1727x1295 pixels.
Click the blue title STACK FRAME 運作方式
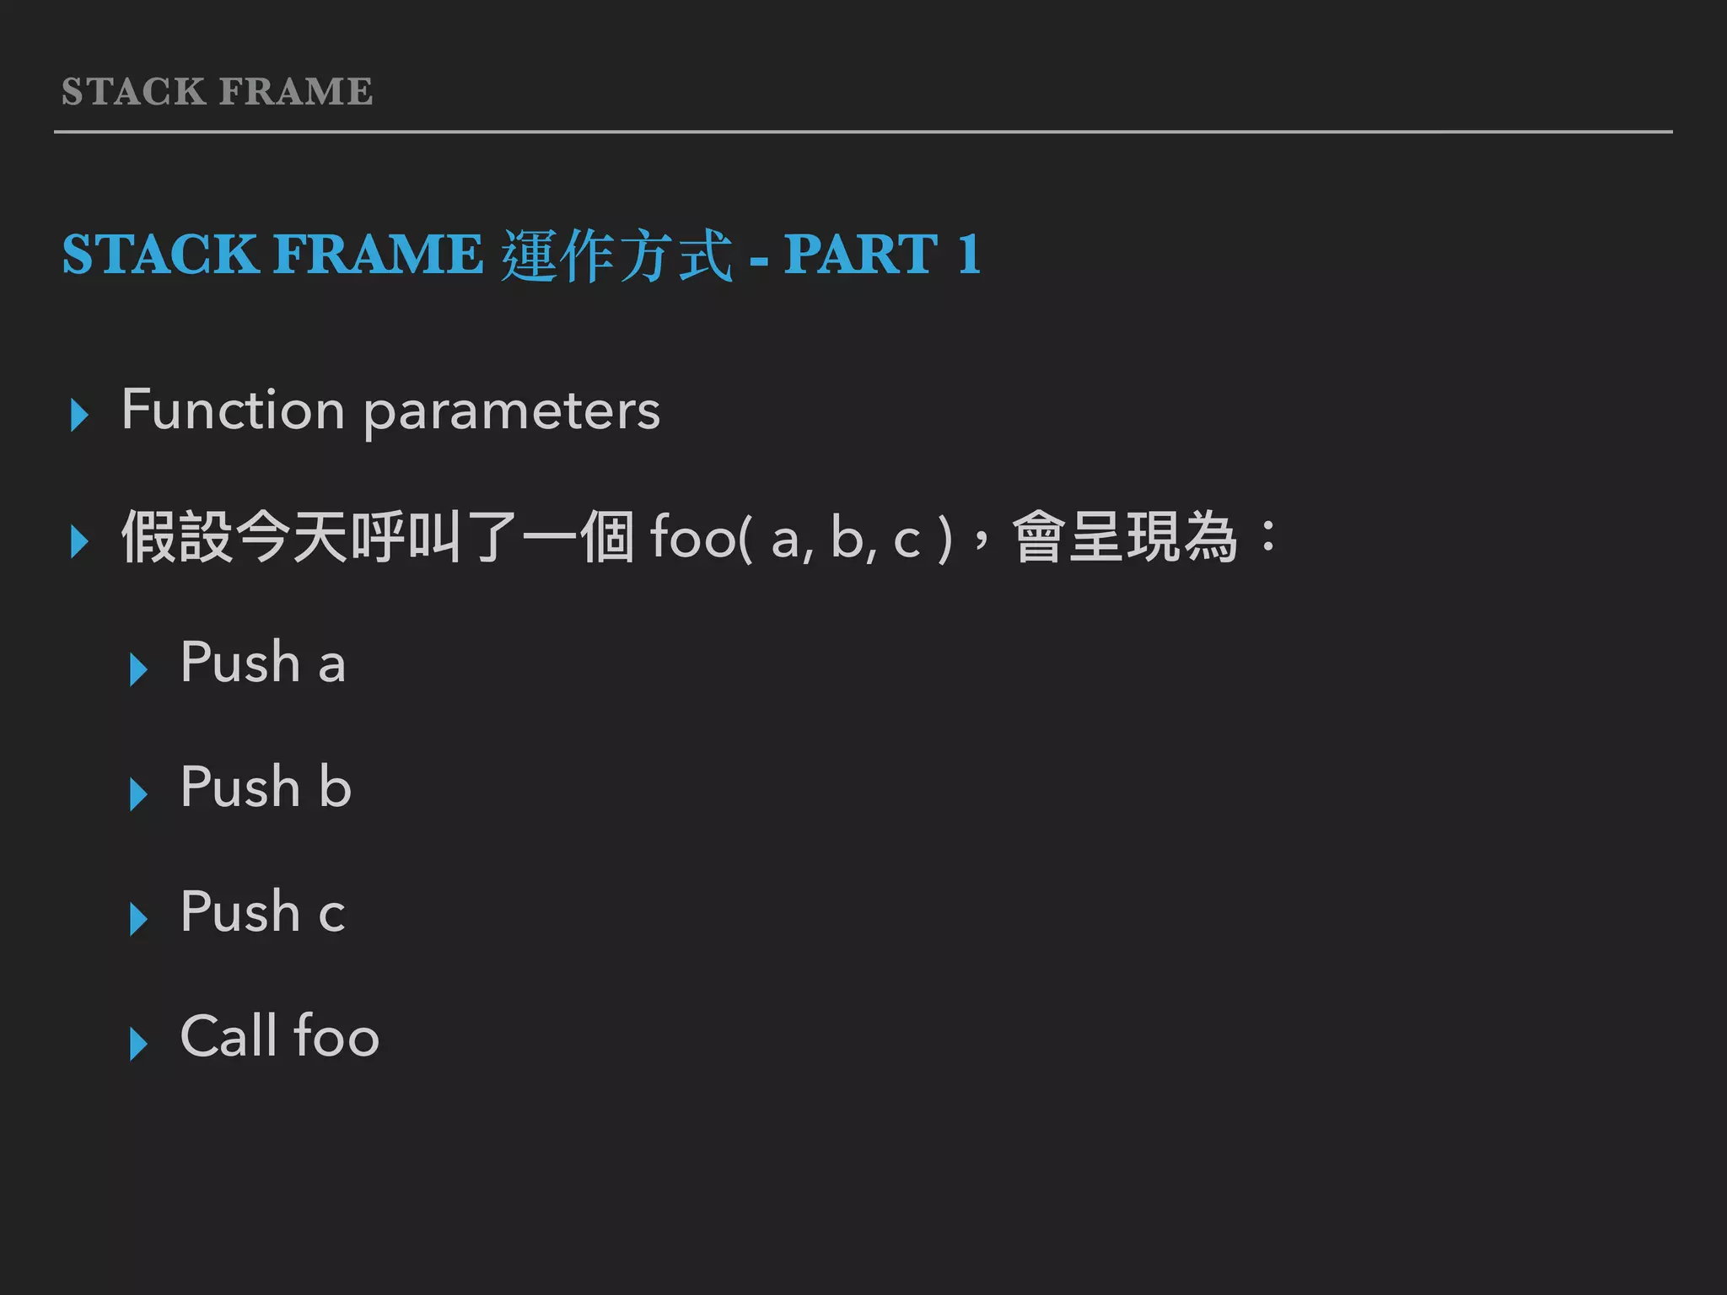point(397,255)
